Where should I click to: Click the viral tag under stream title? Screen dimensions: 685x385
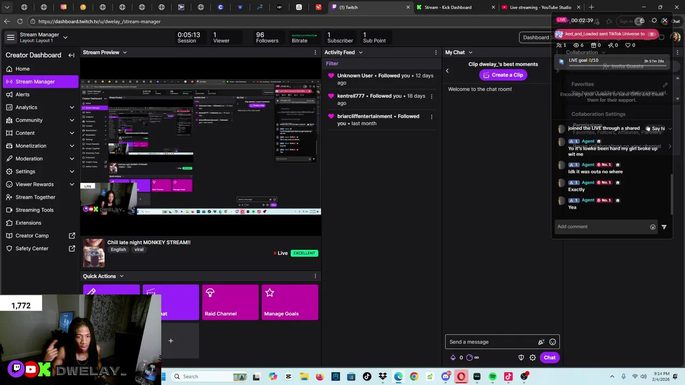(x=139, y=250)
